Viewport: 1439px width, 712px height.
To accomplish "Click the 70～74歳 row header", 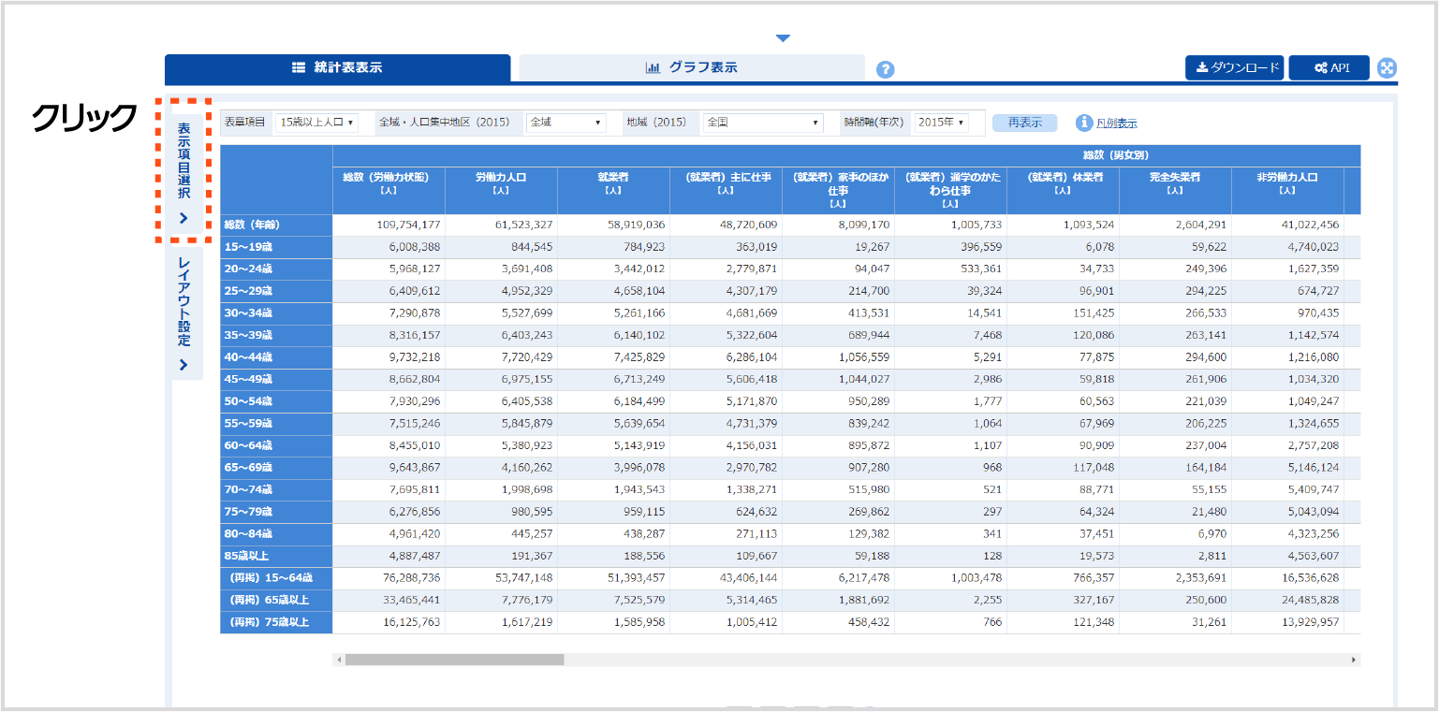I will coord(276,490).
